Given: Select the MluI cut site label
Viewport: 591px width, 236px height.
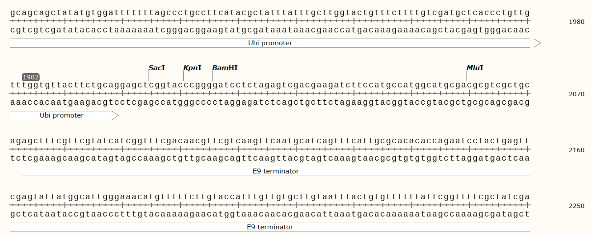Looking at the screenshot, I should click(x=474, y=68).
